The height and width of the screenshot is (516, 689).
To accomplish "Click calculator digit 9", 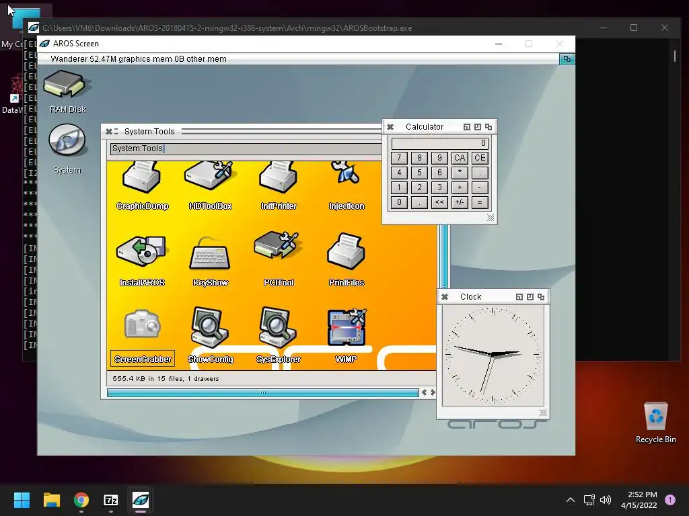I will pyautogui.click(x=439, y=158).
